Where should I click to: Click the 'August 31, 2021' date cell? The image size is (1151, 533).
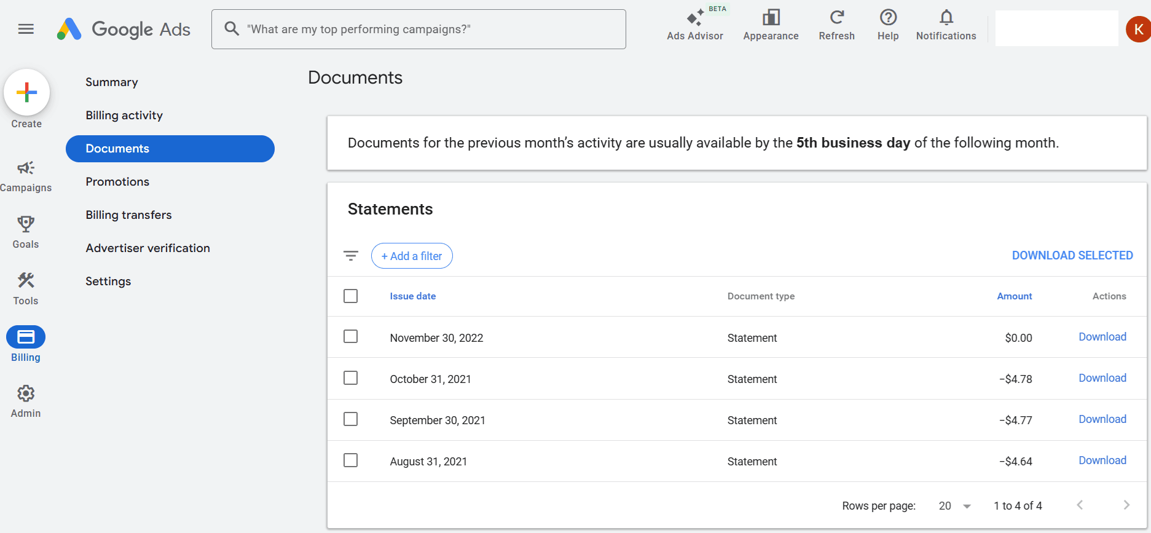pos(428,462)
